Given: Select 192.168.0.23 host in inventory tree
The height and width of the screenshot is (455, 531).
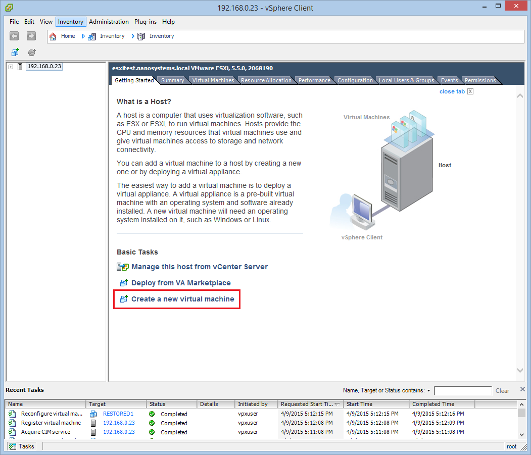Looking at the screenshot, I should tap(44, 66).
